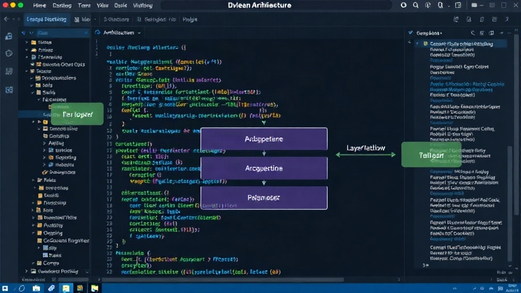Image resolution: width=521 pixels, height=293 pixels.
Task: Open the 'Vistiny' menu
Action: click(x=142, y=6)
